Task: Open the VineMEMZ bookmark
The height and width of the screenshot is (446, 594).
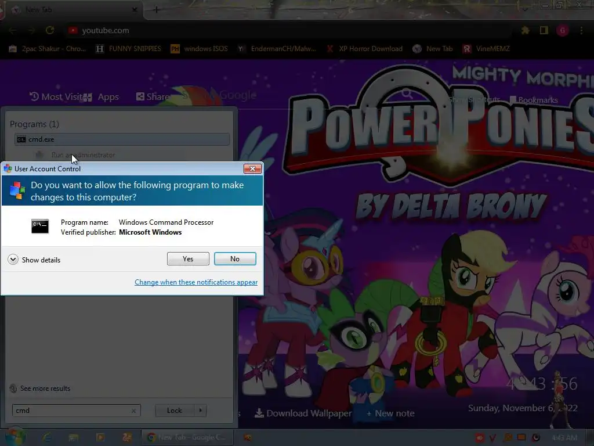Action: click(487, 49)
